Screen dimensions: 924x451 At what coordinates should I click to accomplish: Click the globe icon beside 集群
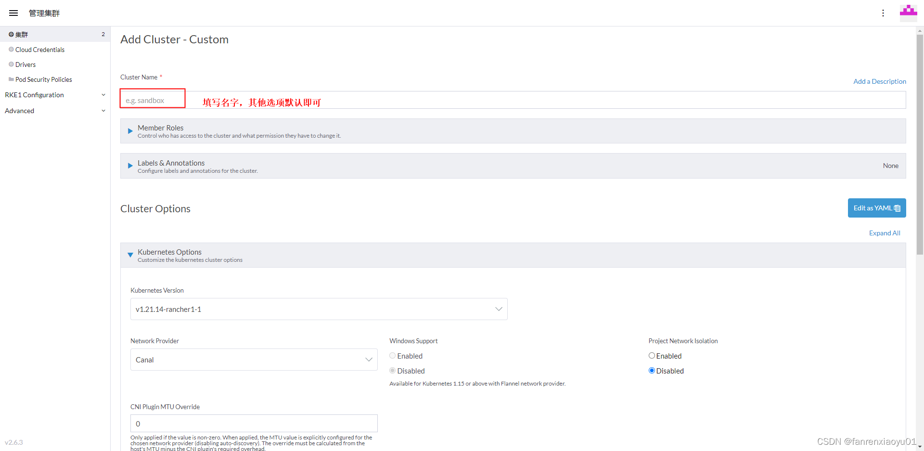pyautogui.click(x=11, y=34)
